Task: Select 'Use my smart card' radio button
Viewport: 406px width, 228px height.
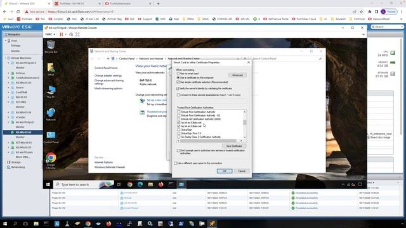Action: (178, 73)
